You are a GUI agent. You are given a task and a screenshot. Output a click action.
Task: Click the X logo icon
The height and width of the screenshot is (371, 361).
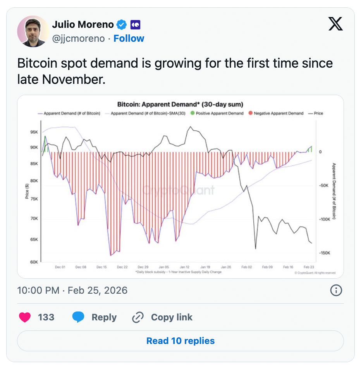(335, 25)
